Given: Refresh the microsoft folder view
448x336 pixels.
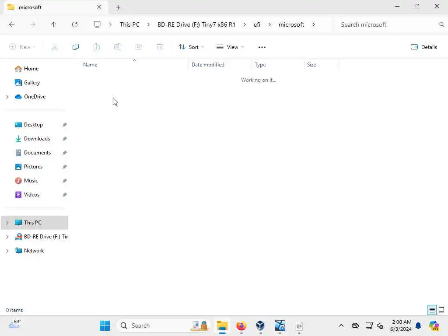Looking at the screenshot, I should pyautogui.click(x=75, y=24).
